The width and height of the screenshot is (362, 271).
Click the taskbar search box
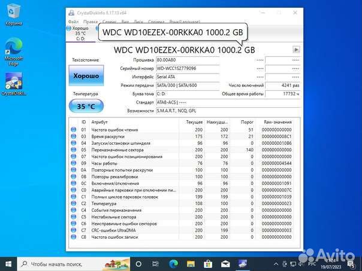coord(74,264)
